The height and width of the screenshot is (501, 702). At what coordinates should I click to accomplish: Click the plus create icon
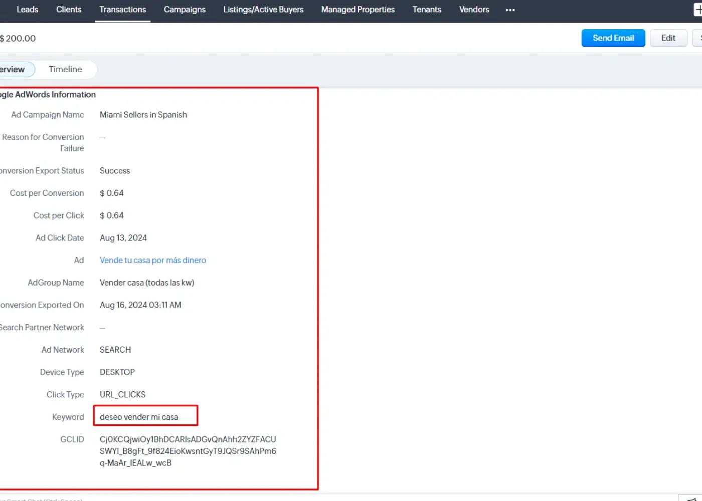coord(697,10)
